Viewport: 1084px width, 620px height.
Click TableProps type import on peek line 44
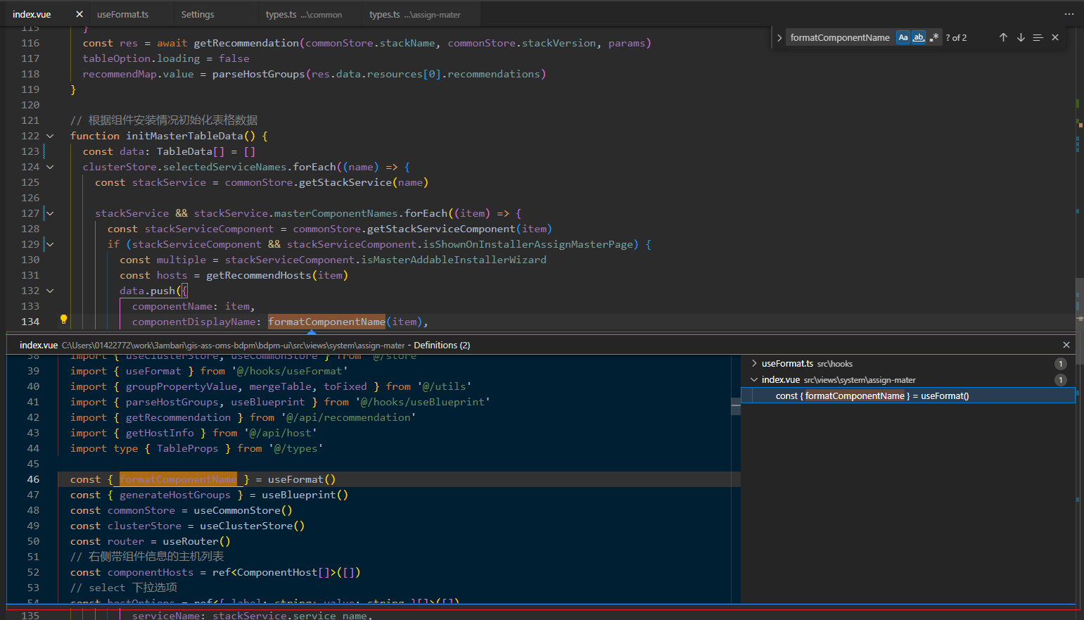point(188,448)
